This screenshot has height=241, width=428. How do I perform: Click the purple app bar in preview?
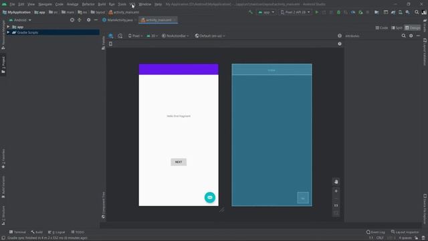click(x=179, y=70)
